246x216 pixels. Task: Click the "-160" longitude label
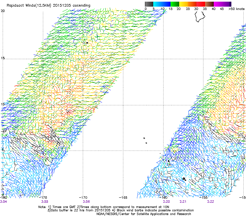click(163, 198)
